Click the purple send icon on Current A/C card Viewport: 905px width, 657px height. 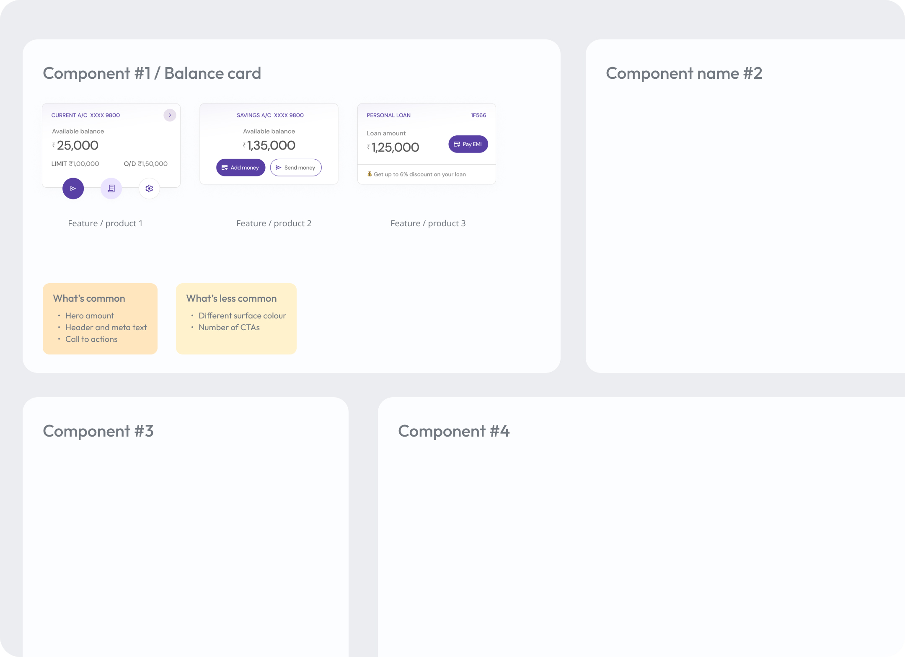click(x=73, y=189)
